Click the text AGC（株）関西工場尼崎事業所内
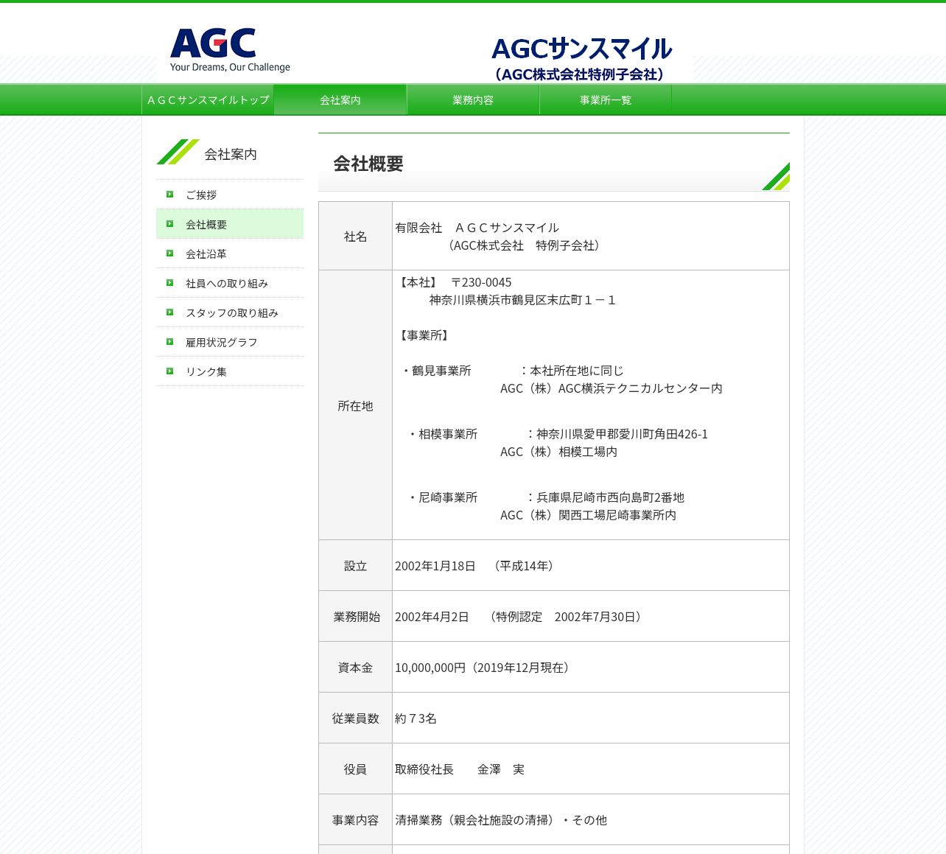The height and width of the screenshot is (854, 946). coord(588,515)
